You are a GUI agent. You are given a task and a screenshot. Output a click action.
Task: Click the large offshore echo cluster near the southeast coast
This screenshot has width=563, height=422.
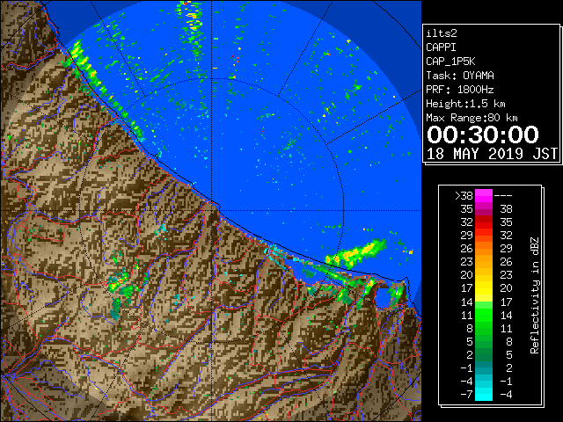355,253
